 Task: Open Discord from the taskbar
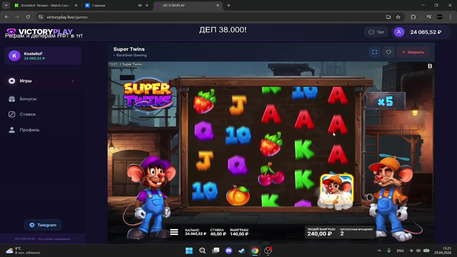tap(228, 251)
